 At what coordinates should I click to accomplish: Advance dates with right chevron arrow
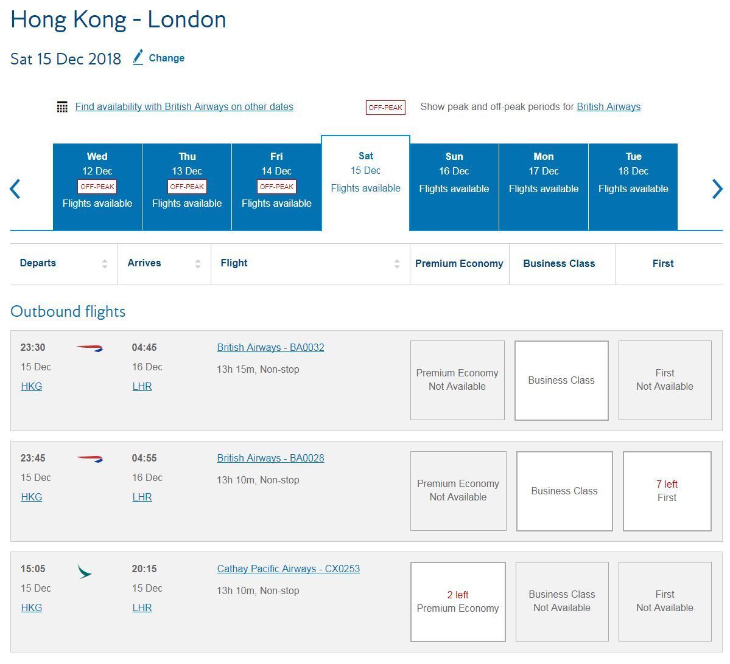click(x=717, y=188)
